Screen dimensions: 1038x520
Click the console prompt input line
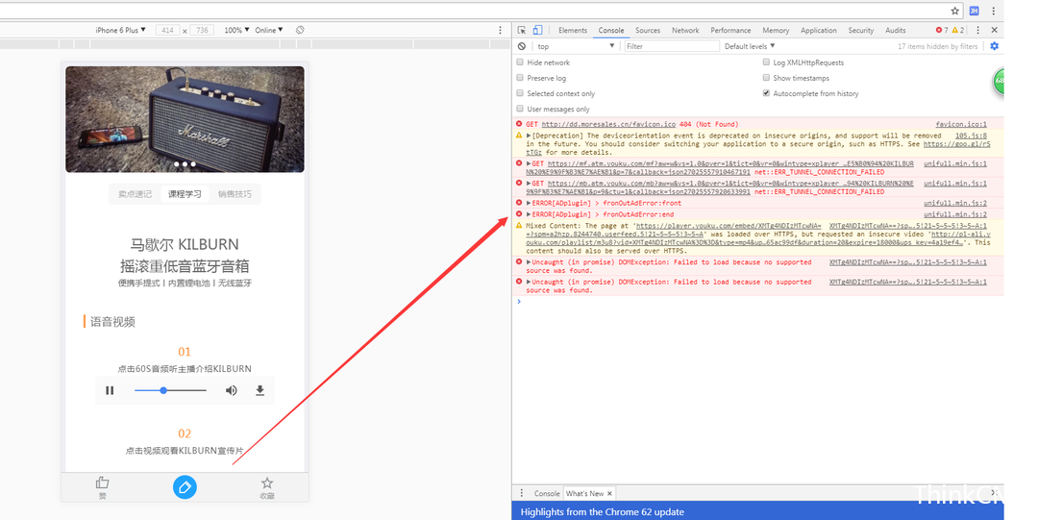758,302
